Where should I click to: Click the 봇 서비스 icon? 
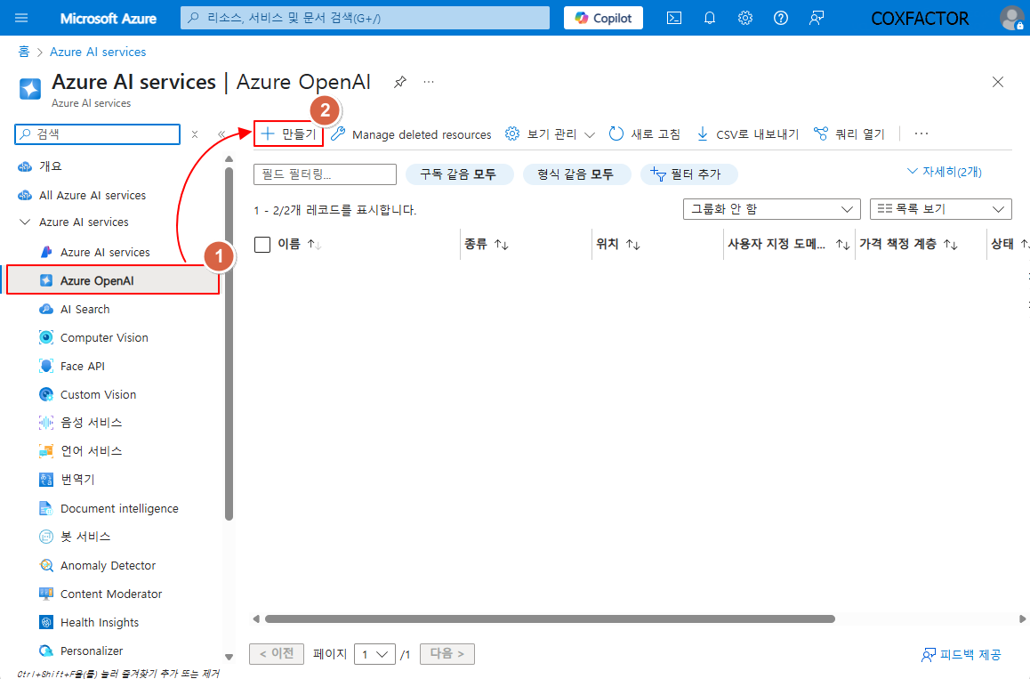(x=46, y=537)
